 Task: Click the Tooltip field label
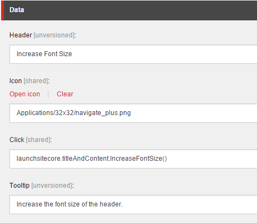19,186
